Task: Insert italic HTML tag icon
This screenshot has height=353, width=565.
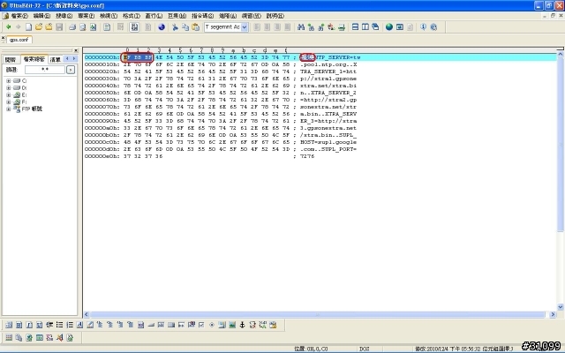Action: (29, 325)
